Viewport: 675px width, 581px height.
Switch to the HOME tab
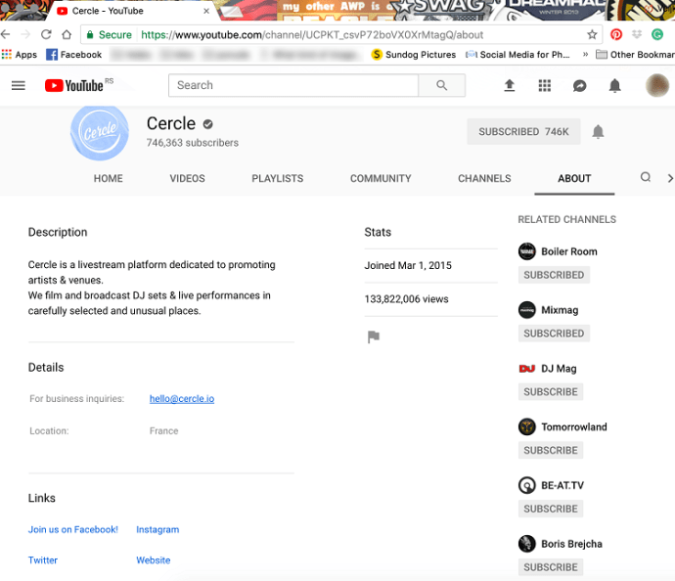pos(109,179)
